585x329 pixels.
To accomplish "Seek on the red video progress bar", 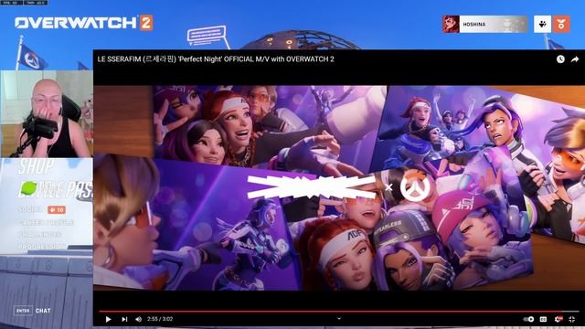I will pyautogui.click(x=339, y=311).
